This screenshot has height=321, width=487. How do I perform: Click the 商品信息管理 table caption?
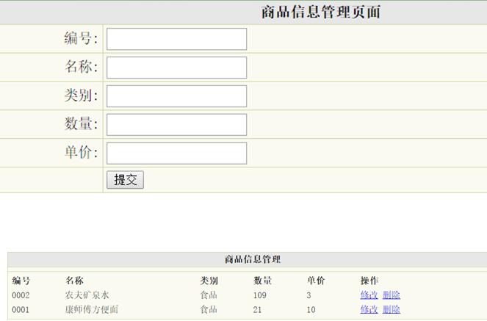pyautogui.click(x=253, y=259)
